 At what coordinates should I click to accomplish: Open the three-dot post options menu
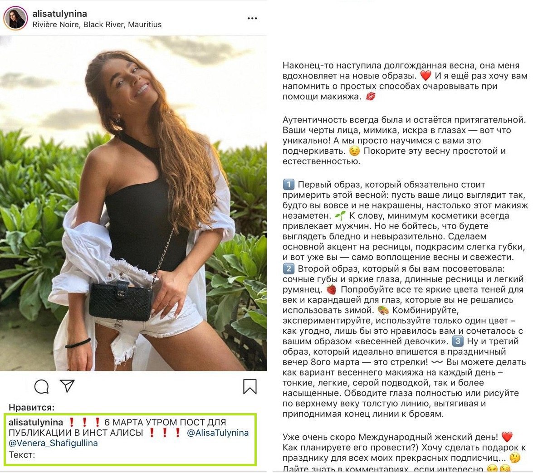tap(252, 18)
